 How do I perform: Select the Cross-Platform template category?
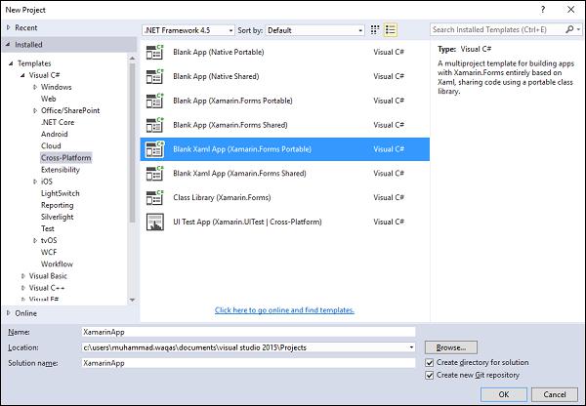[x=65, y=158]
